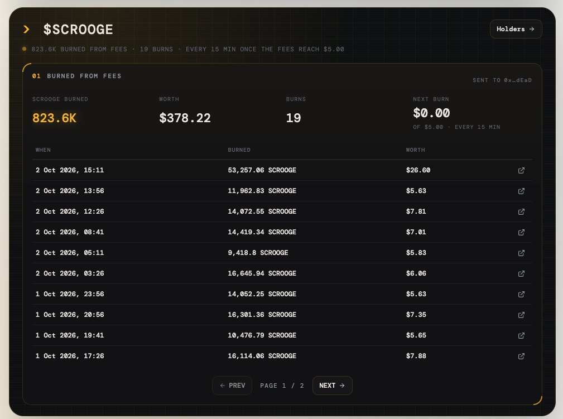The image size is (563, 419).
Task: Click the '9,418.8 SCROOGE' amount
Action: pyautogui.click(x=258, y=253)
